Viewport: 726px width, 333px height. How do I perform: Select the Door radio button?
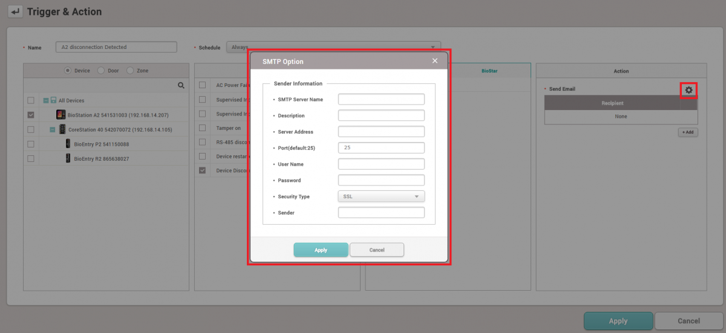100,71
